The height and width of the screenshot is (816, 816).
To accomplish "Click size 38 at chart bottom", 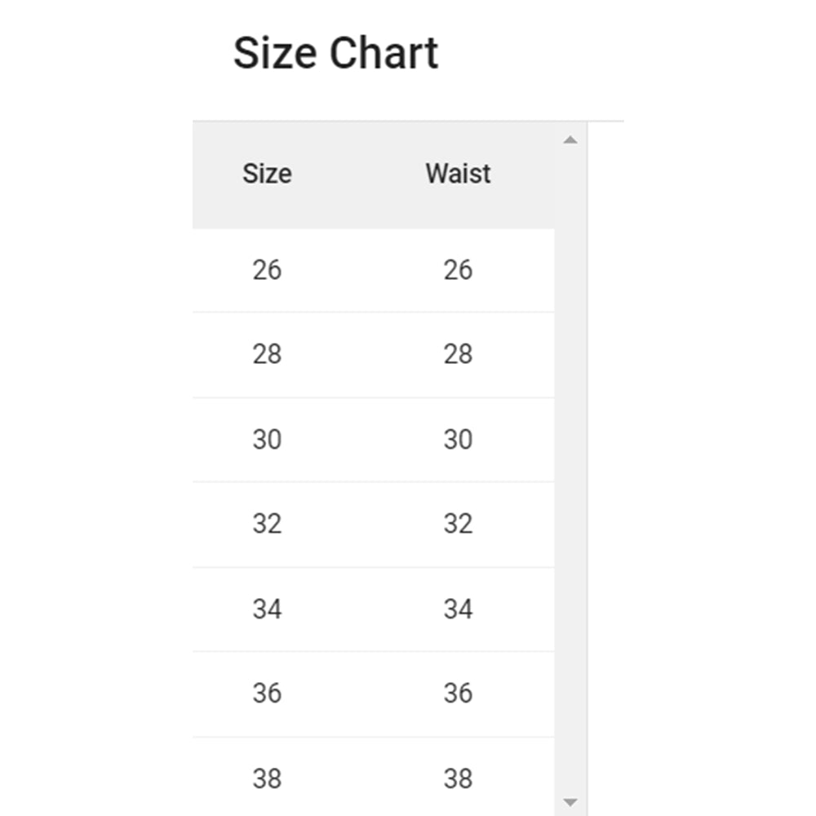I will [x=269, y=778].
